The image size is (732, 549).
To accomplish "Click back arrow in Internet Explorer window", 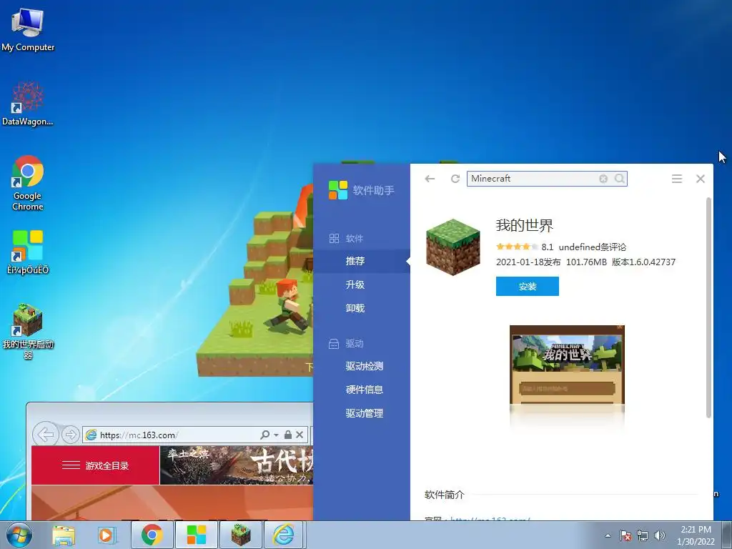I will (x=46, y=435).
